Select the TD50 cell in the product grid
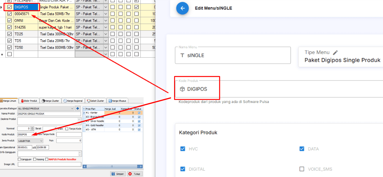 pyautogui.click(x=26, y=48)
